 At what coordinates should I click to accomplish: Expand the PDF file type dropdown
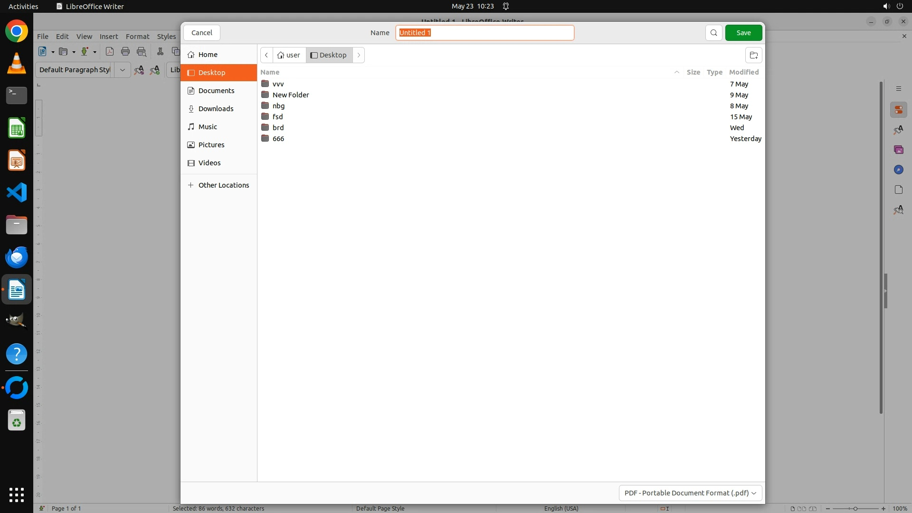pos(690,493)
